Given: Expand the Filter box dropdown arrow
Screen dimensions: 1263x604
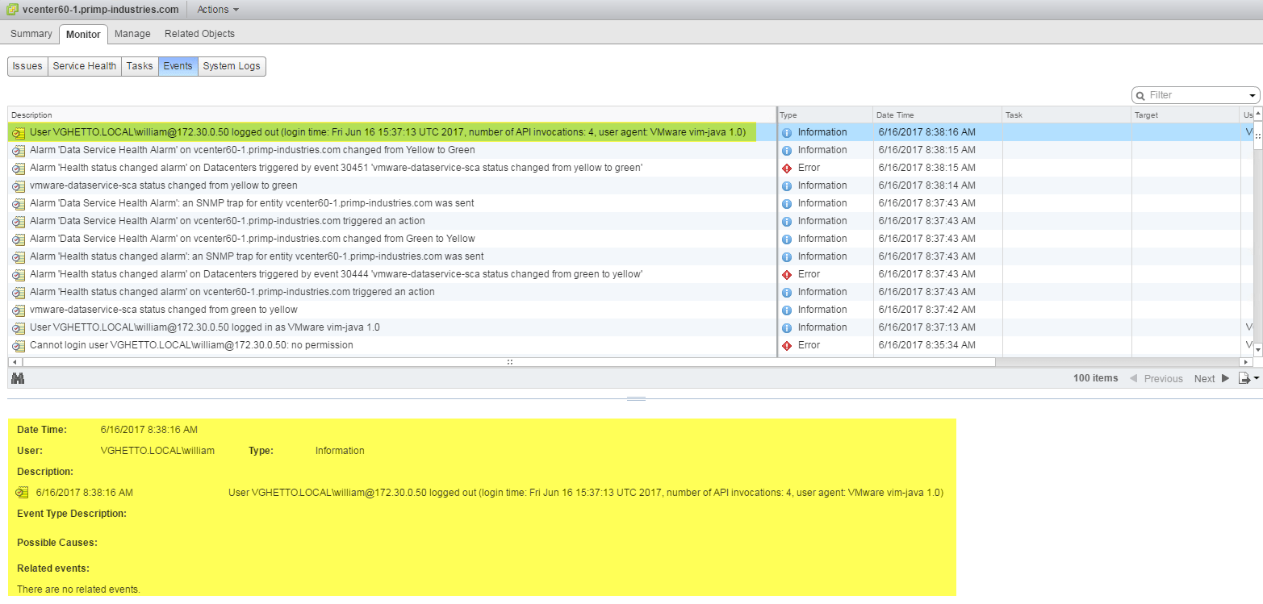Looking at the screenshot, I should (1253, 95).
